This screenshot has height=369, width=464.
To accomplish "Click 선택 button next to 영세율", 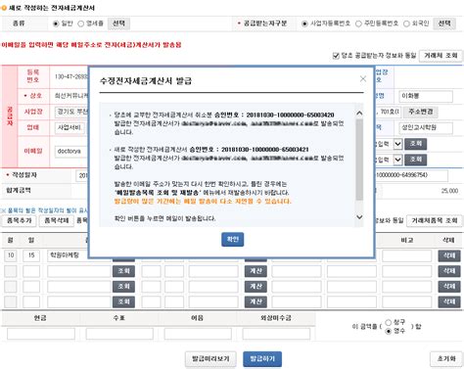I will point(118,23).
